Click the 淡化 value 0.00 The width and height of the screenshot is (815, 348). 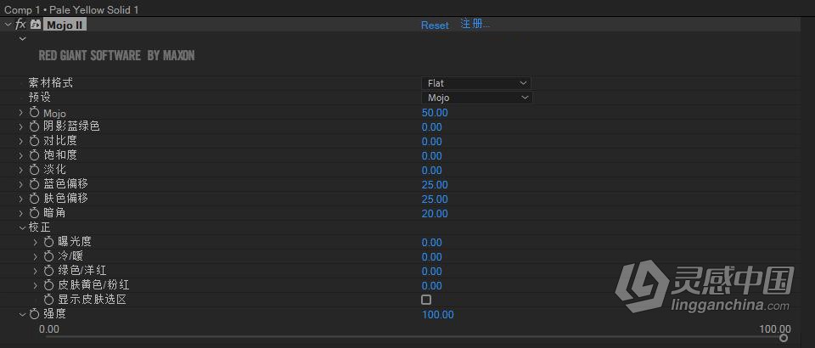431,171
